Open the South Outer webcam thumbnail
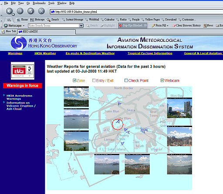This screenshot has width=223, height=194. (107, 164)
